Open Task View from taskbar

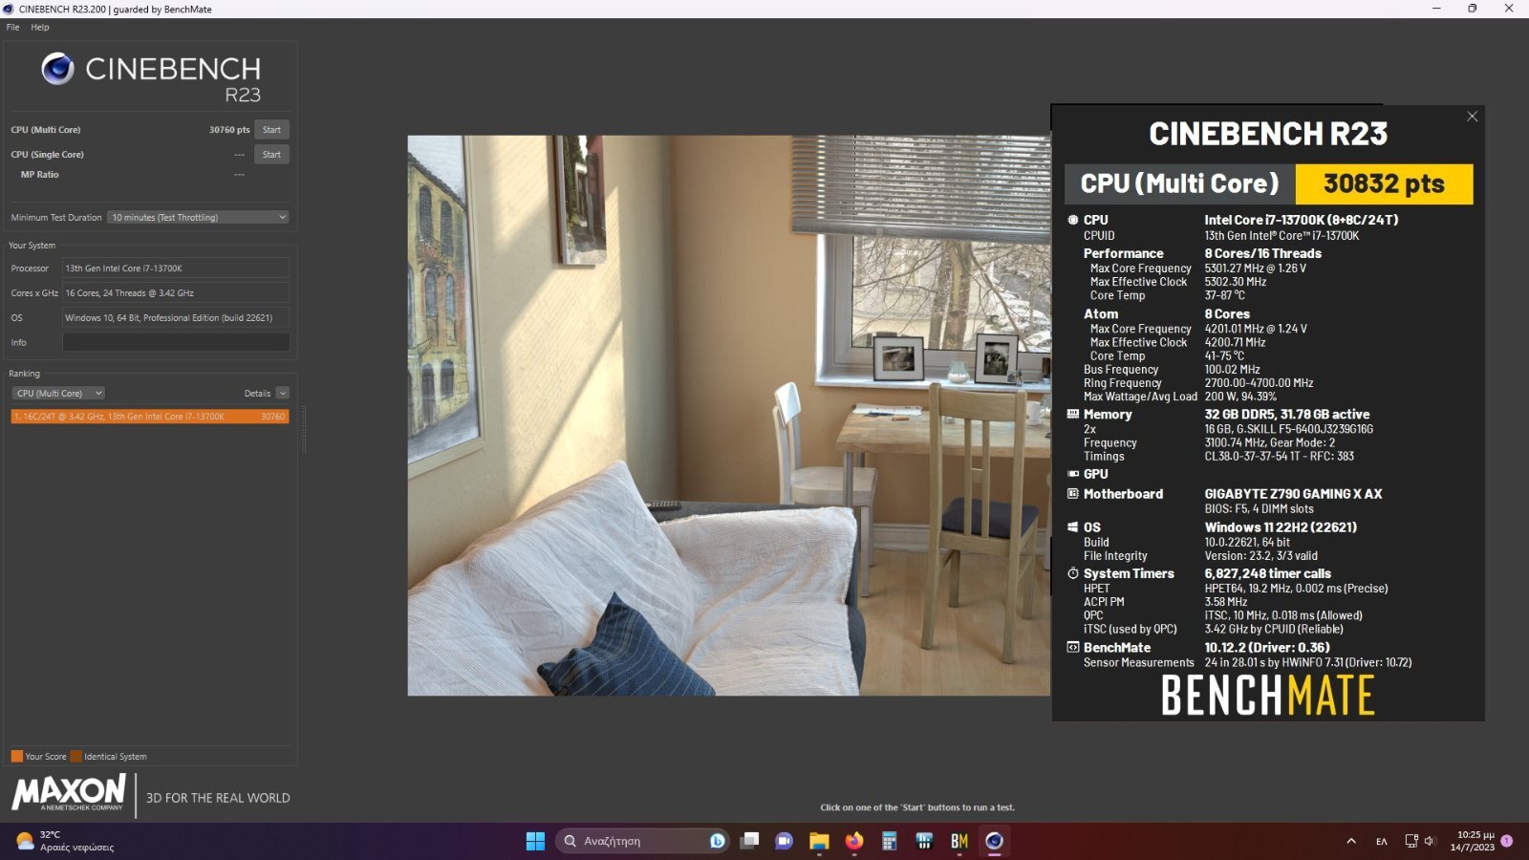(x=750, y=841)
